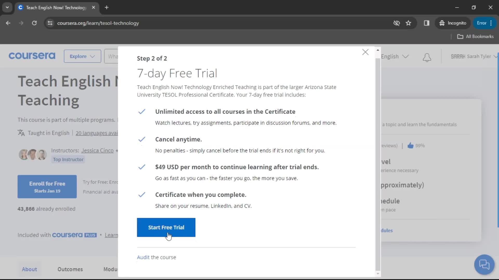This screenshot has height=280, width=499.
Task: Click the Step 2 of 2 label
Action: pos(152,58)
